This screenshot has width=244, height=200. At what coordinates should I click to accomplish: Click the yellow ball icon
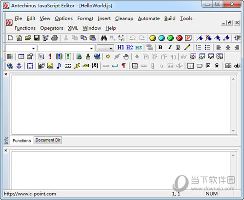pos(153,38)
